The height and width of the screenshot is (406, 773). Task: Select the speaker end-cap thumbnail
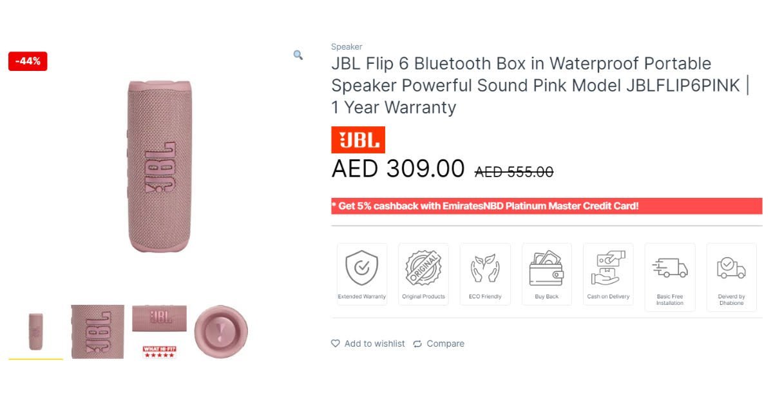(x=221, y=331)
